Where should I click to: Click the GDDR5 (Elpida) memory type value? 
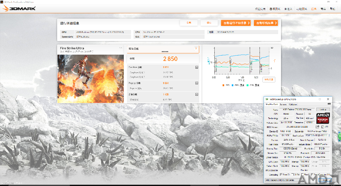coord(290,149)
